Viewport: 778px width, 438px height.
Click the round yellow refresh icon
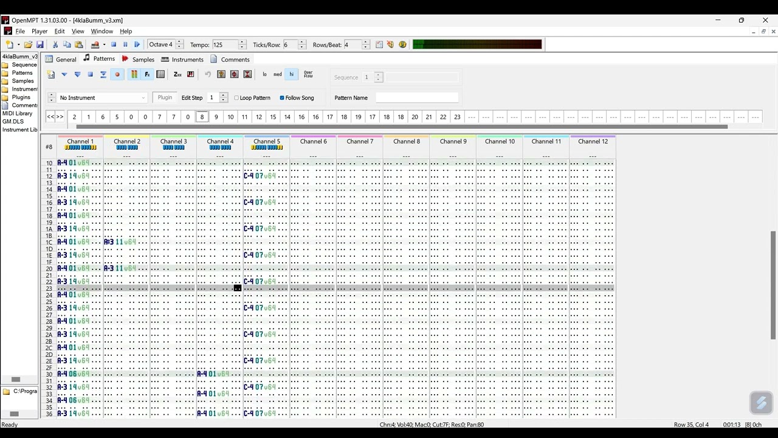pos(402,44)
